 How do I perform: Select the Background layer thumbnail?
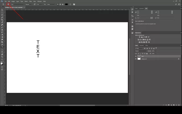[139, 59]
